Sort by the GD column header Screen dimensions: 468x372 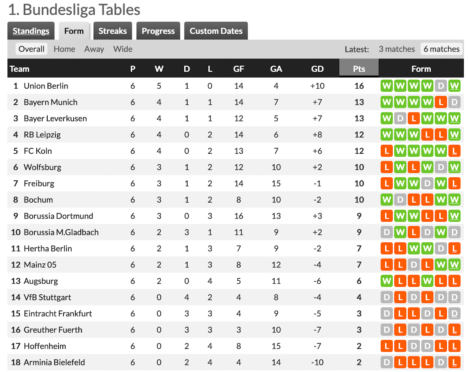point(317,69)
